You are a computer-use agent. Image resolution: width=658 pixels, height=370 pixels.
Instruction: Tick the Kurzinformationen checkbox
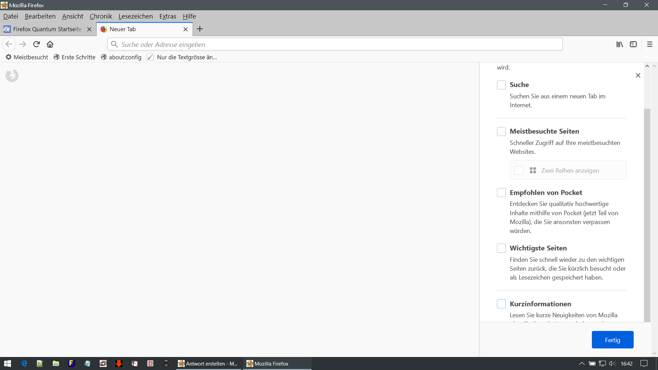click(x=501, y=304)
